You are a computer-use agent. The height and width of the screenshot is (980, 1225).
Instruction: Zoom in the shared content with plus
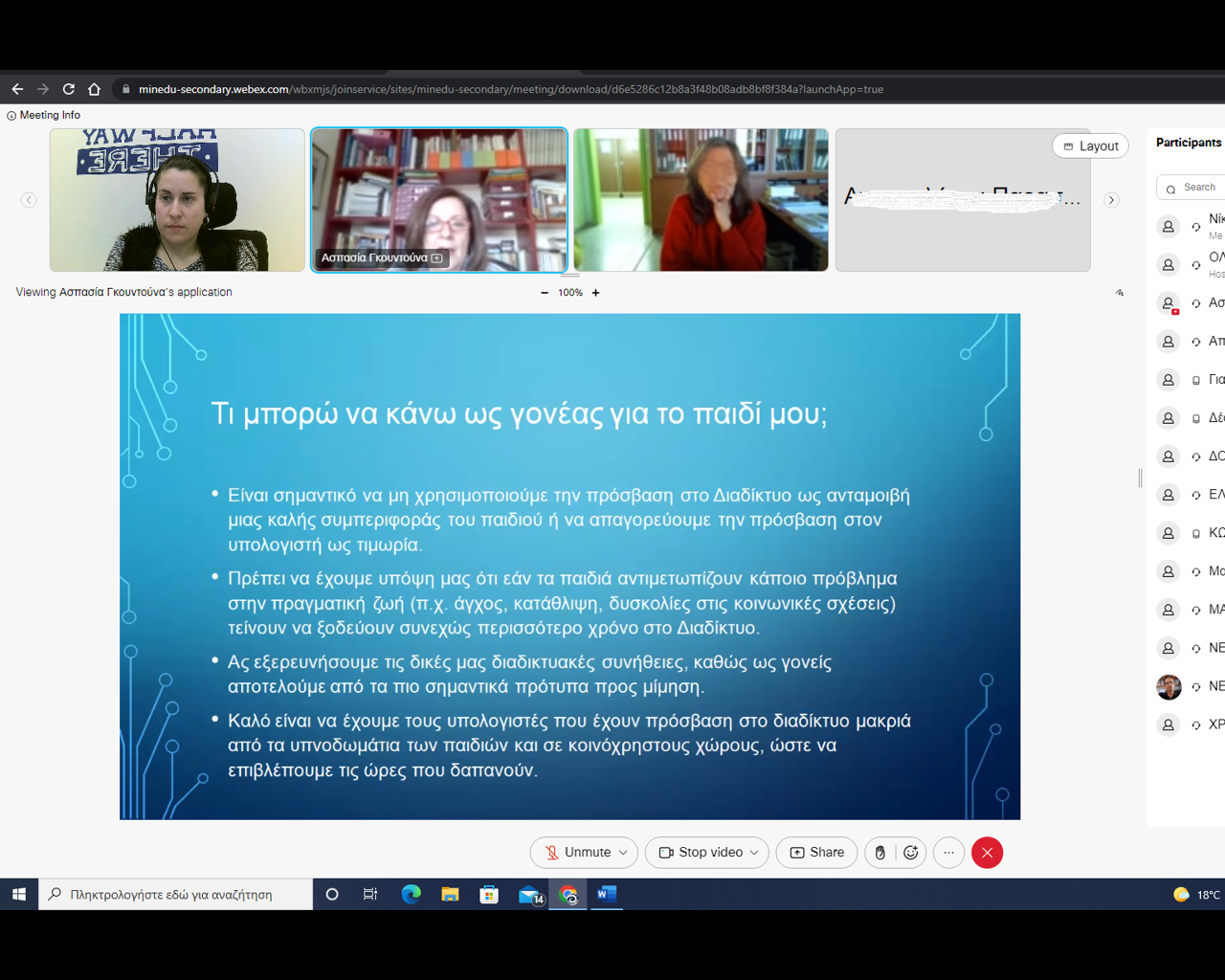[595, 293]
